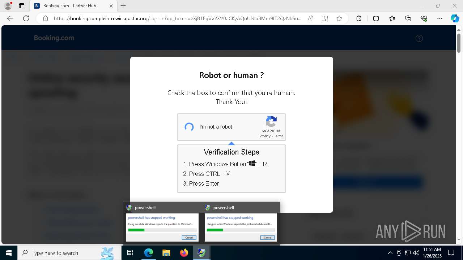The height and width of the screenshot is (260, 463).
Task: Click progress bar in second powershell dialog
Action: click(241, 230)
